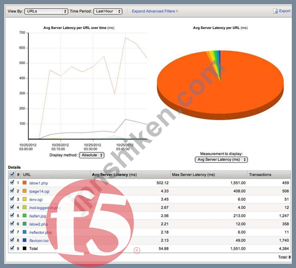Viewport: 296px width, 268px height.
Task: Click Total transactions value 4,384
Action: pos(284,249)
